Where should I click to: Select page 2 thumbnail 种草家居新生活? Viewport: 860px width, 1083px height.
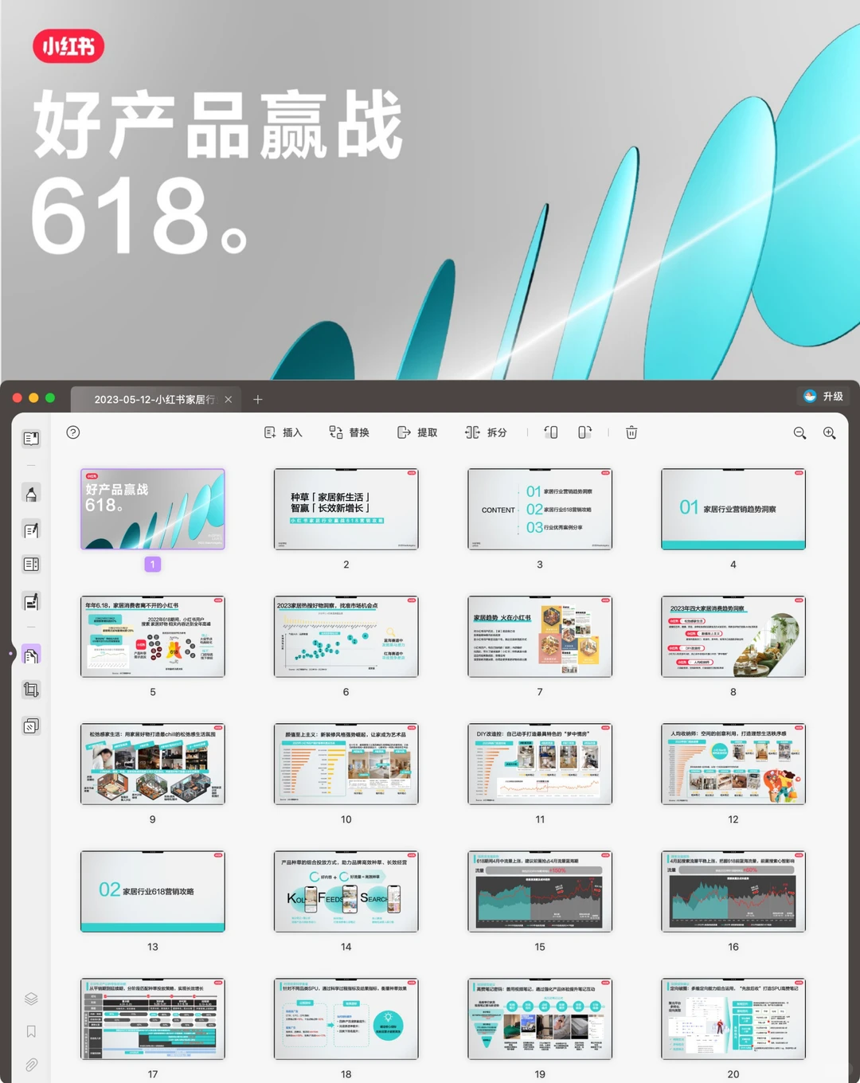pos(346,509)
